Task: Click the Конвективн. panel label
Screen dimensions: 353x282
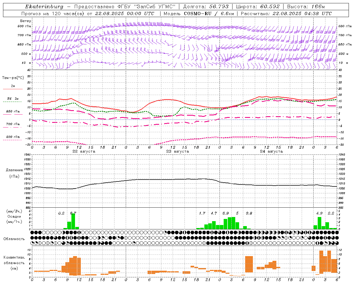Action: pyautogui.click(x=14, y=257)
